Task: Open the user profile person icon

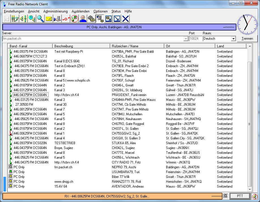Action: pyautogui.click(x=83, y=19)
